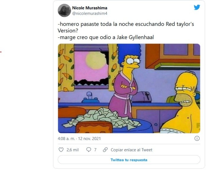Click the window with the yellow moon
The image size is (207, 170).
91,68
